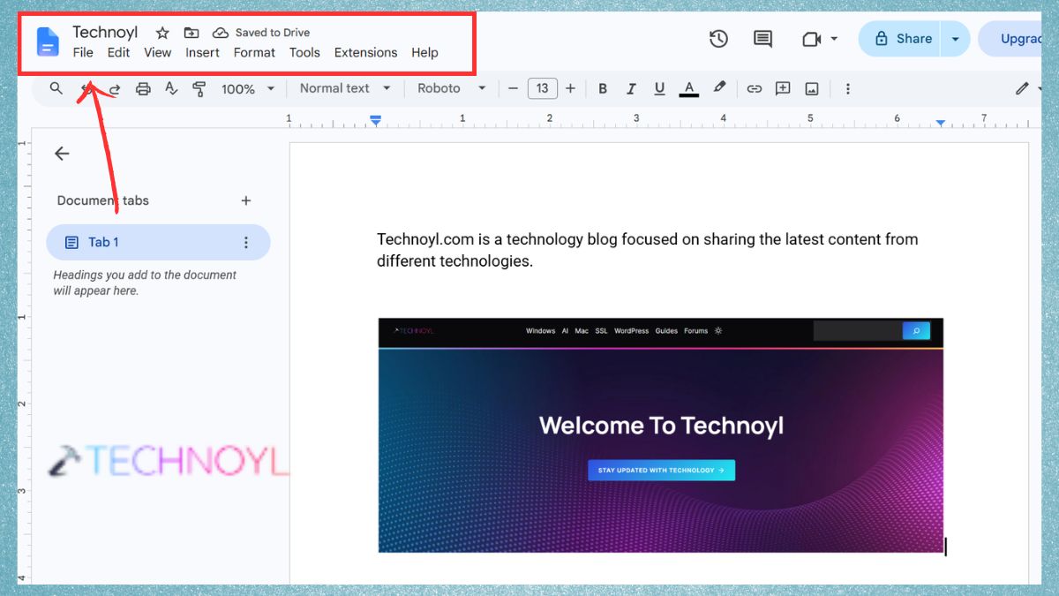Open the Help menu
This screenshot has width=1059, height=596.
pos(424,52)
